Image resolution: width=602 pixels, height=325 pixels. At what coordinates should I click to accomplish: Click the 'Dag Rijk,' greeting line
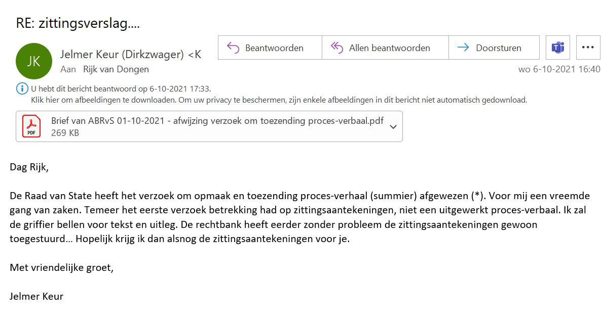(29, 167)
